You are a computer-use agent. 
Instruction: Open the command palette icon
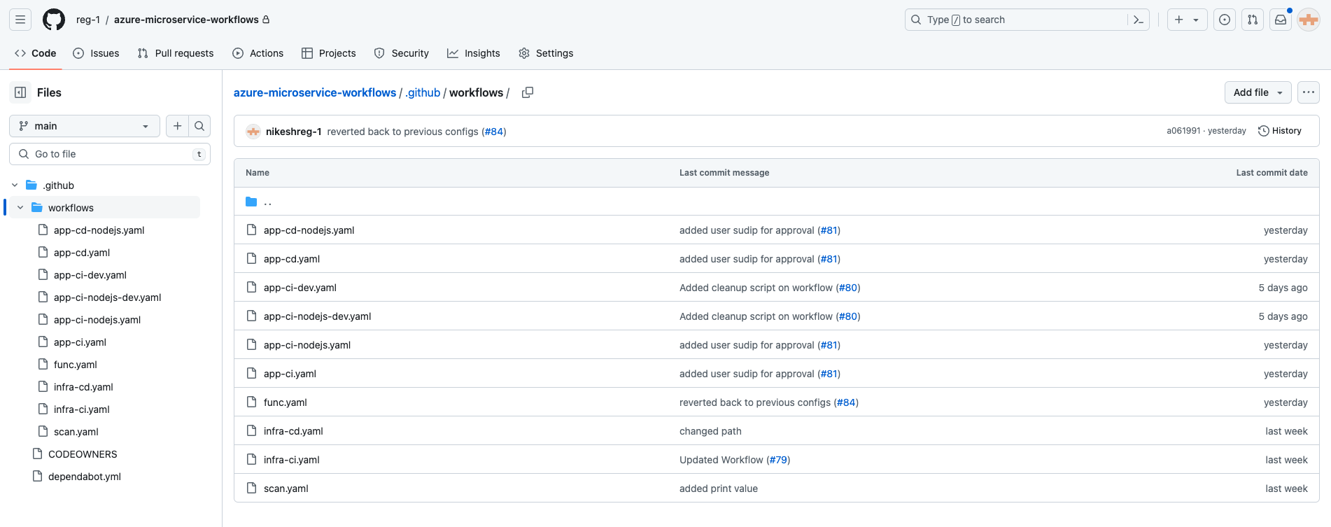point(1139,20)
